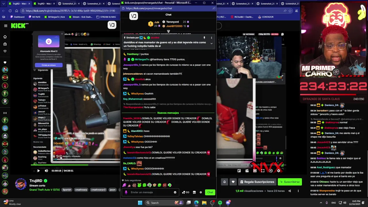Close the Alcanzaste Nivel 3 popup
The width and height of the screenshot is (368, 207).
[x=62, y=34]
